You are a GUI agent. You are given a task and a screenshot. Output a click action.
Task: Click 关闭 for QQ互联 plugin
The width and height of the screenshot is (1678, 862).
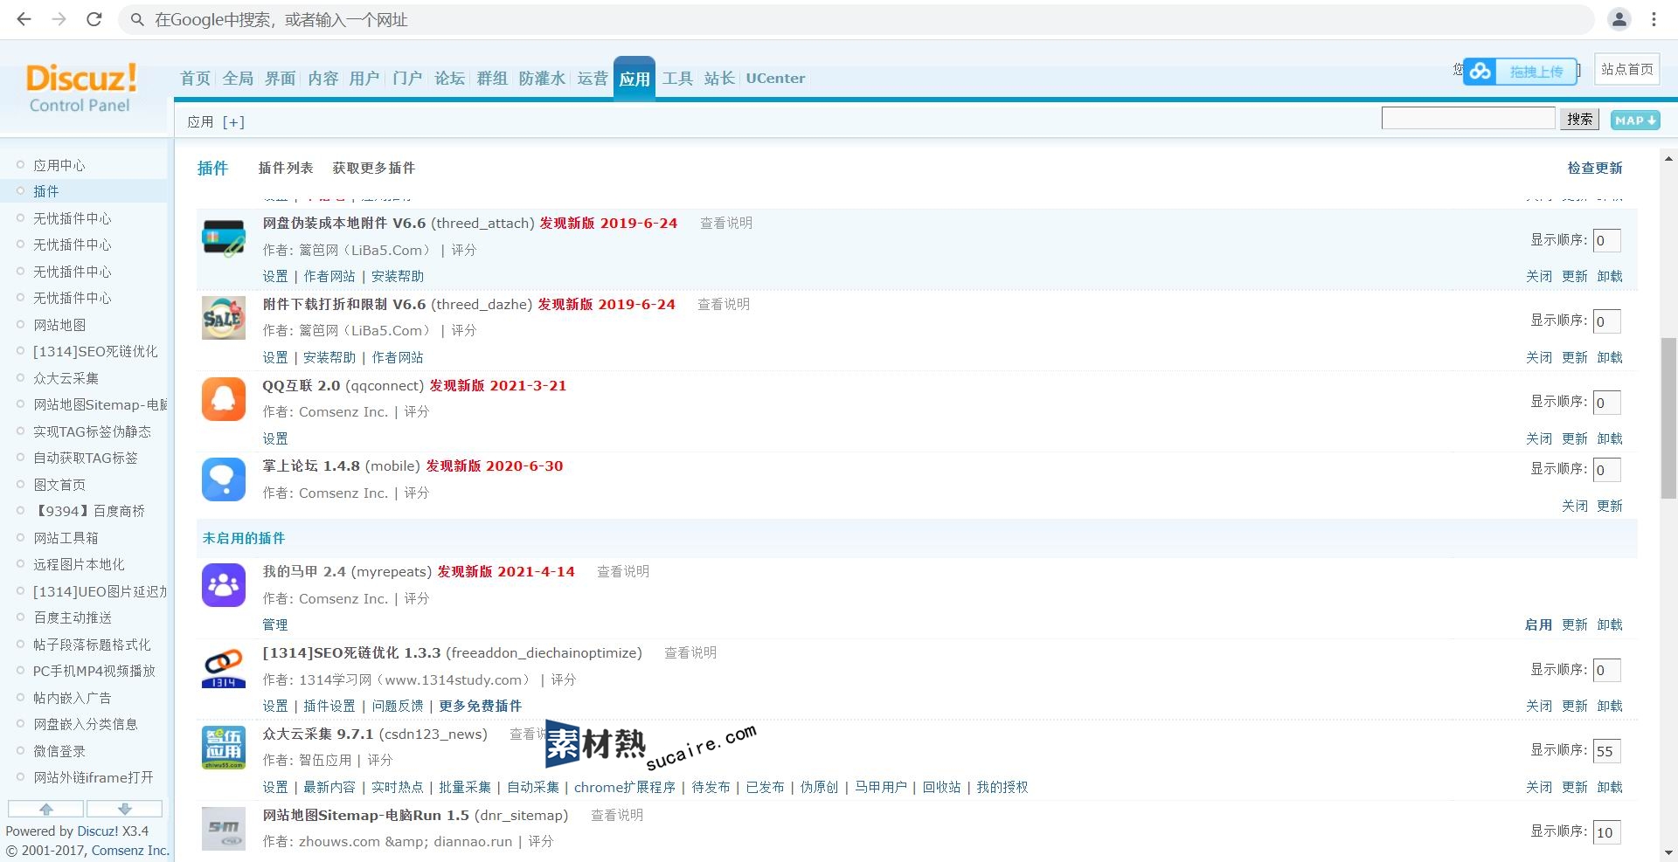tap(1539, 438)
